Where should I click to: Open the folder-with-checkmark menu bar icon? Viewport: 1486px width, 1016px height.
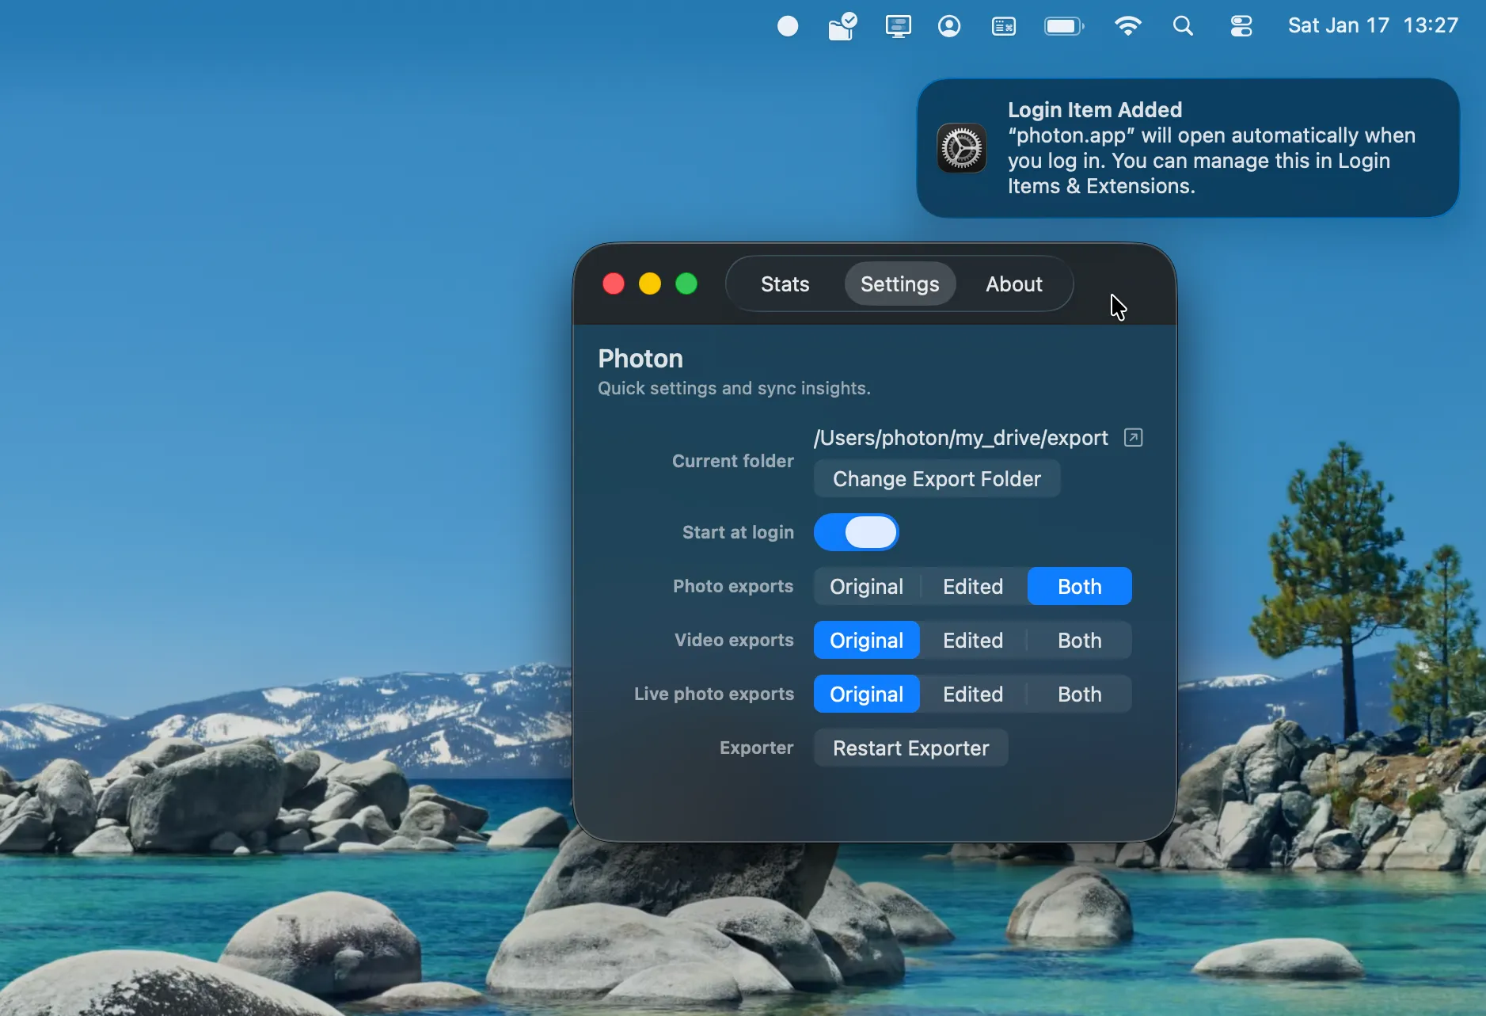842,26
